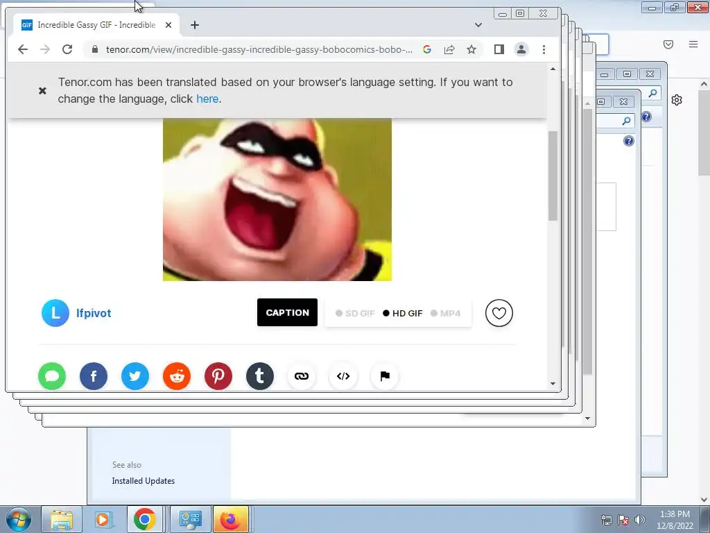Click the tenor.com address bar
The height and width of the screenshot is (533, 710).
click(259, 49)
